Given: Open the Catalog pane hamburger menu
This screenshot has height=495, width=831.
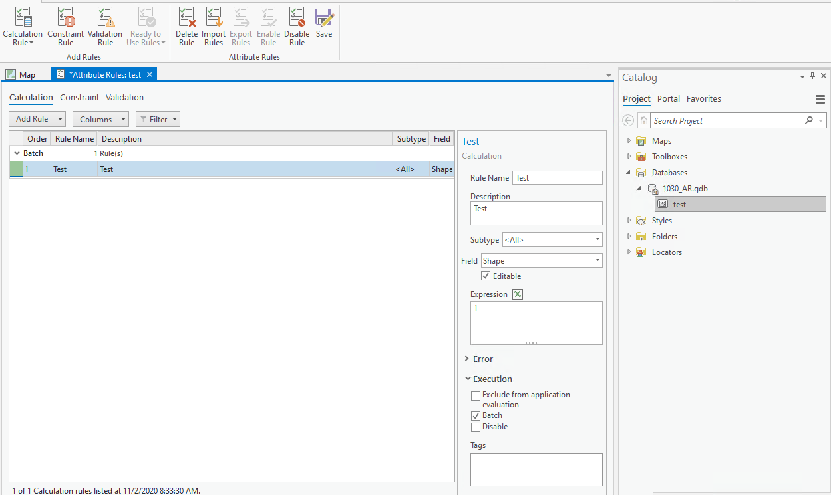Looking at the screenshot, I should (820, 99).
